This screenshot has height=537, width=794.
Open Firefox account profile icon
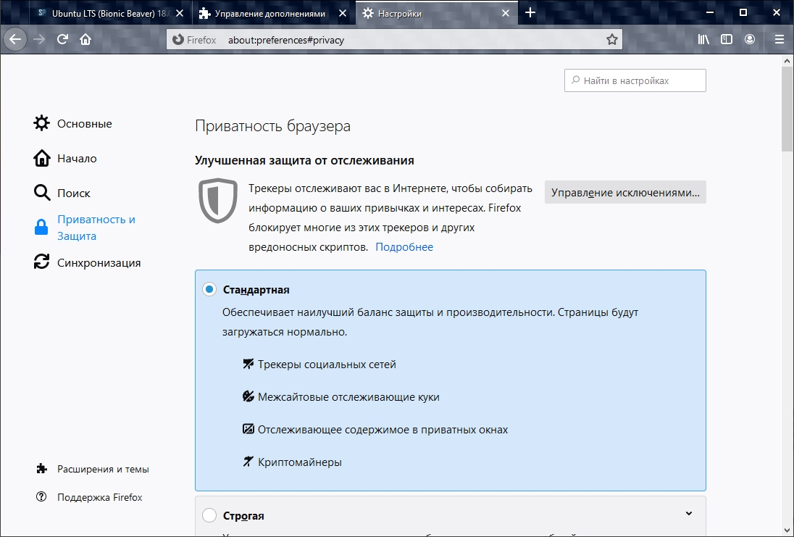(750, 40)
